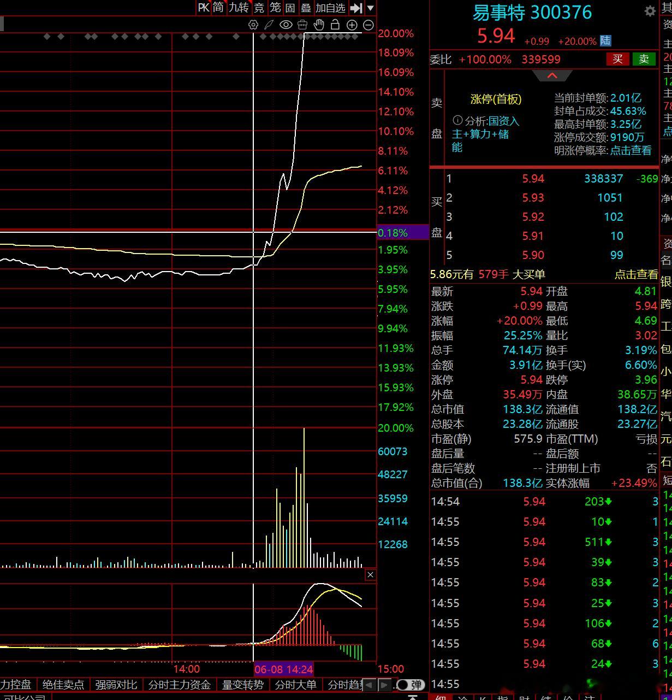Click 委比 value +100.00%

[x=485, y=59]
